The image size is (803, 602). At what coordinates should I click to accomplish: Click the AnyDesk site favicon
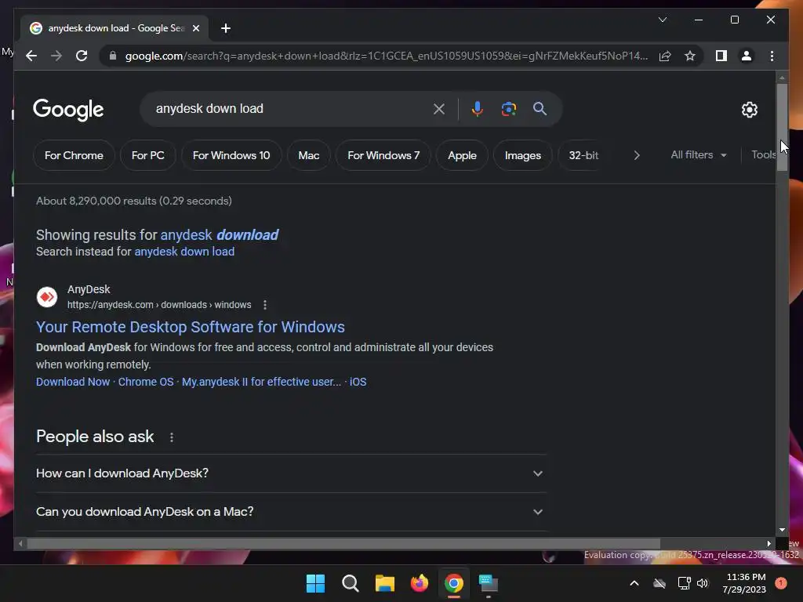pyautogui.click(x=46, y=297)
